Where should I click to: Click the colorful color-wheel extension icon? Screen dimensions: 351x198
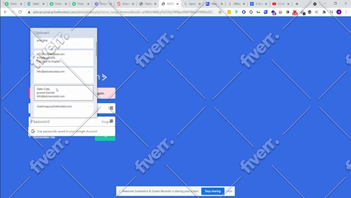(x=288, y=12)
